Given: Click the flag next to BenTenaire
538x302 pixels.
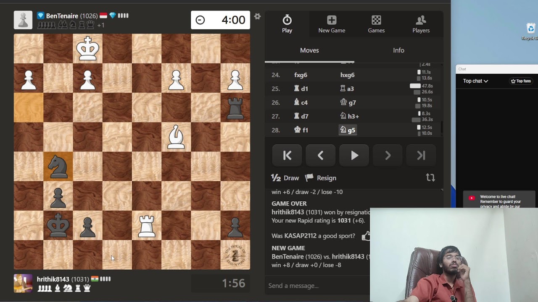Looking at the screenshot, I should [103, 16].
